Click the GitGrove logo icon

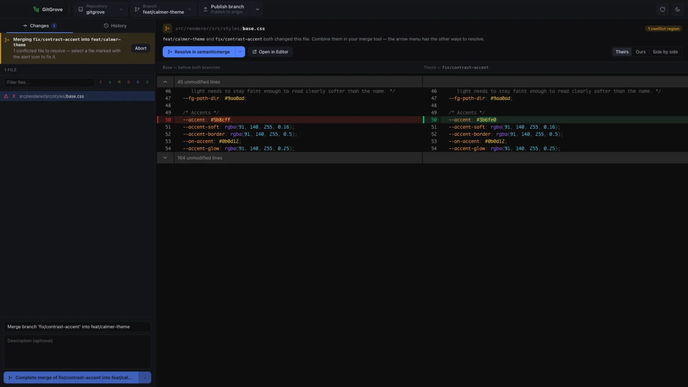tap(36, 9)
